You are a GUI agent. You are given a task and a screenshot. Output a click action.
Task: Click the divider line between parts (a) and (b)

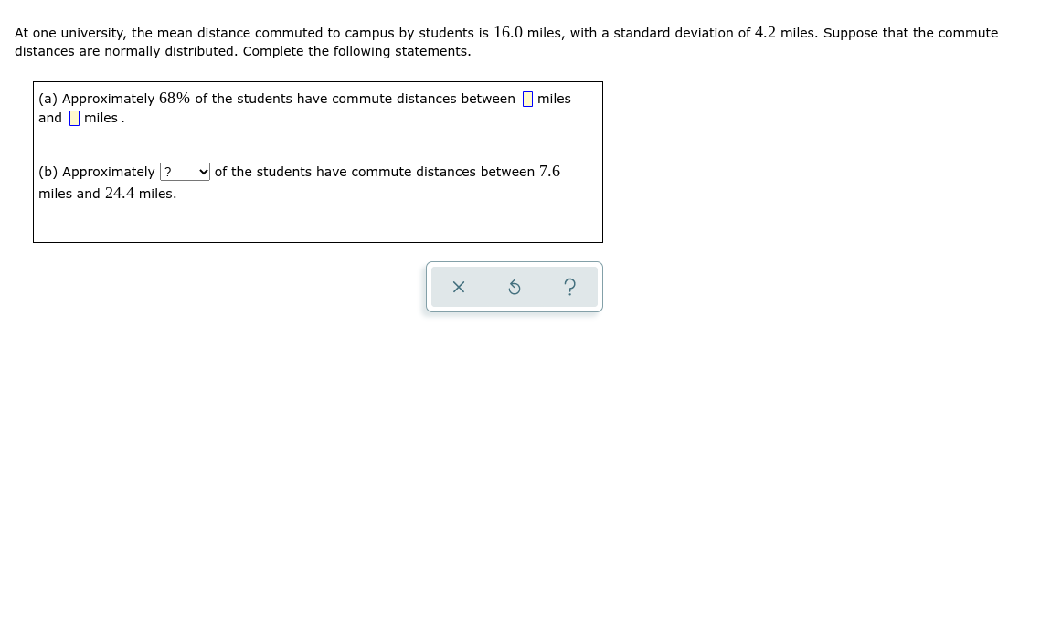318,153
